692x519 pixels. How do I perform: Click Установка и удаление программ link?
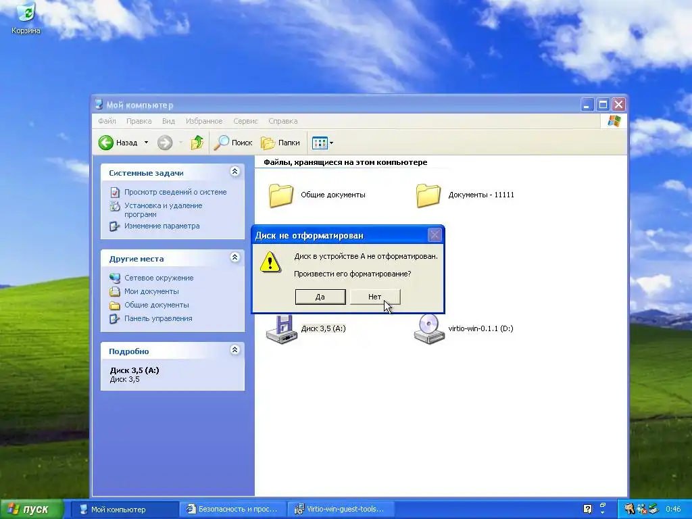pos(163,209)
